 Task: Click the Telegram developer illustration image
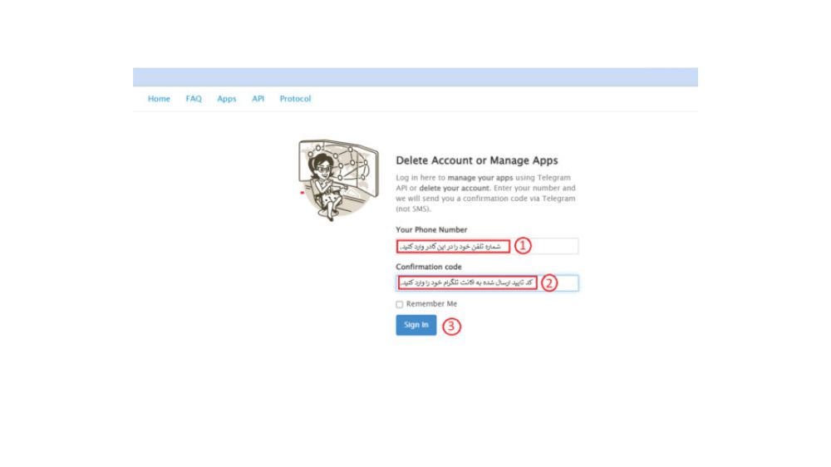pyautogui.click(x=339, y=180)
